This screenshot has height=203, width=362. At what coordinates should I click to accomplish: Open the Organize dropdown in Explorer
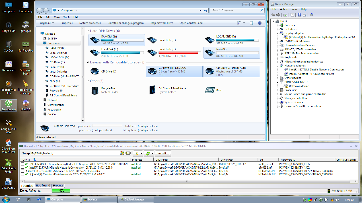pyautogui.click(x=47, y=23)
